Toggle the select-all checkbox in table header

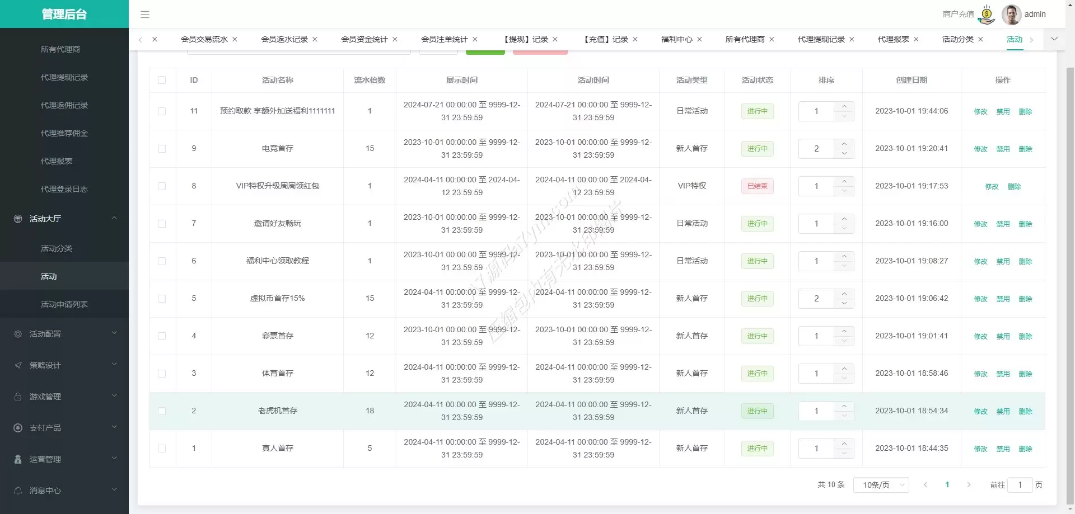tap(162, 80)
